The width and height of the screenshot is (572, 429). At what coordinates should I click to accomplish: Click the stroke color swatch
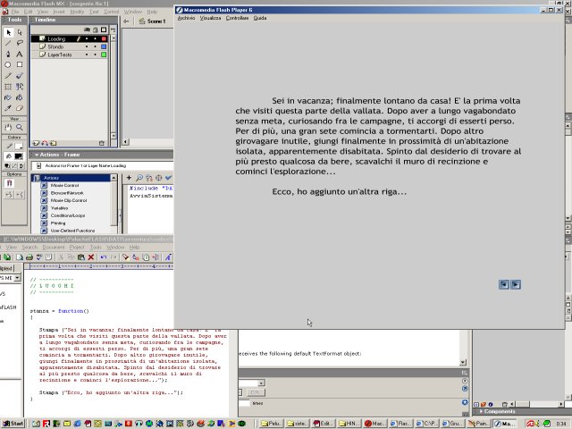[18, 147]
